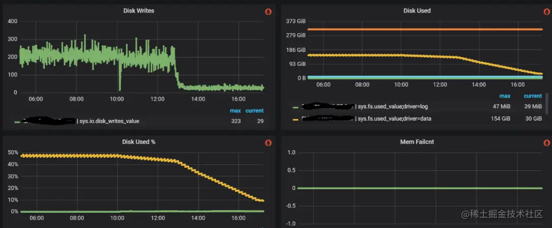Sort Disk Writes legend by max column
This screenshot has height=228, width=552.
pos(235,111)
